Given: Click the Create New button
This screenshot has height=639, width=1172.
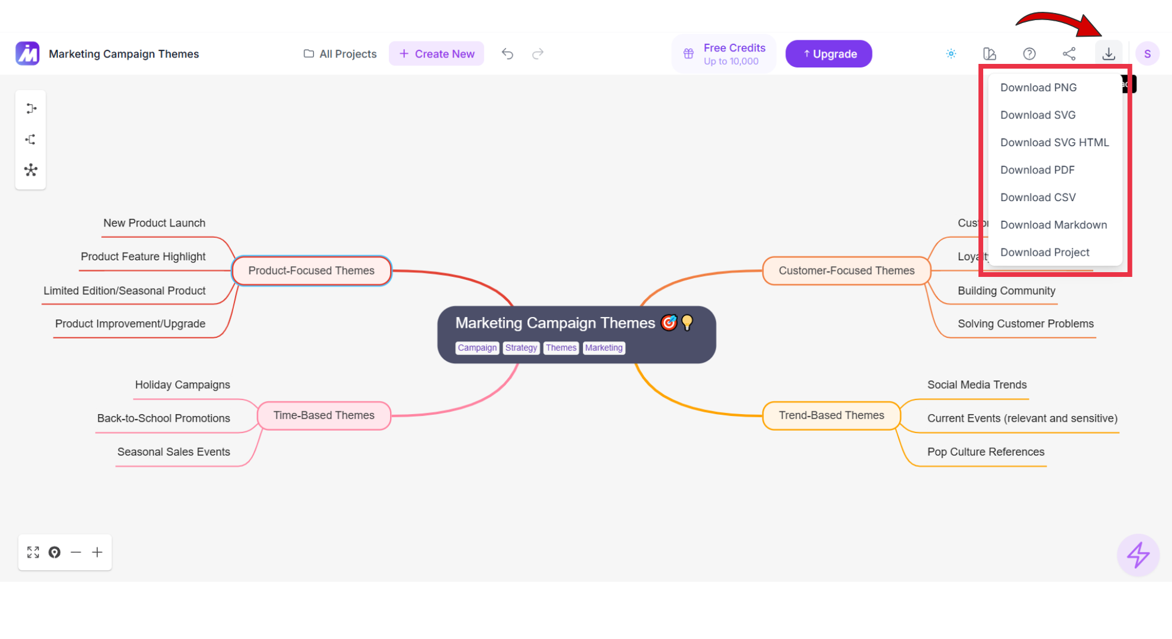Looking at the screenshot, I should click(x=436, y=54).
